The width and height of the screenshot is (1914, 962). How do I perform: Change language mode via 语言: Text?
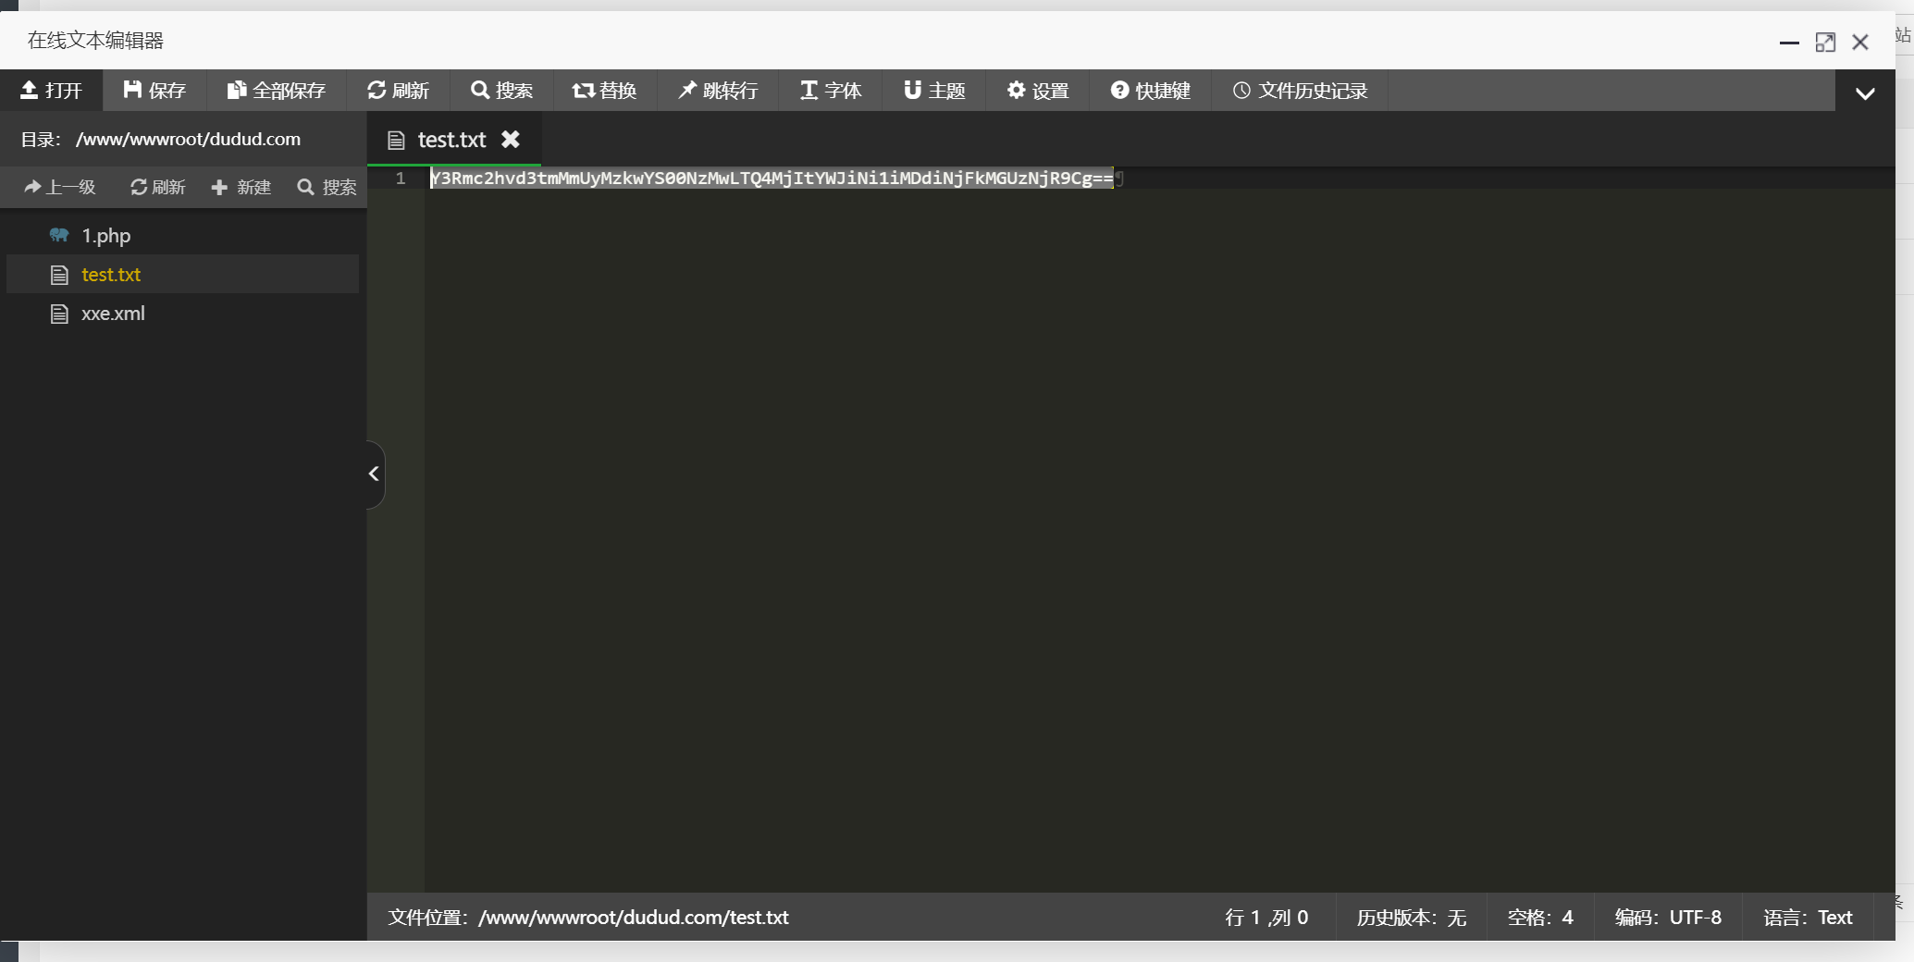point(1808,917)
